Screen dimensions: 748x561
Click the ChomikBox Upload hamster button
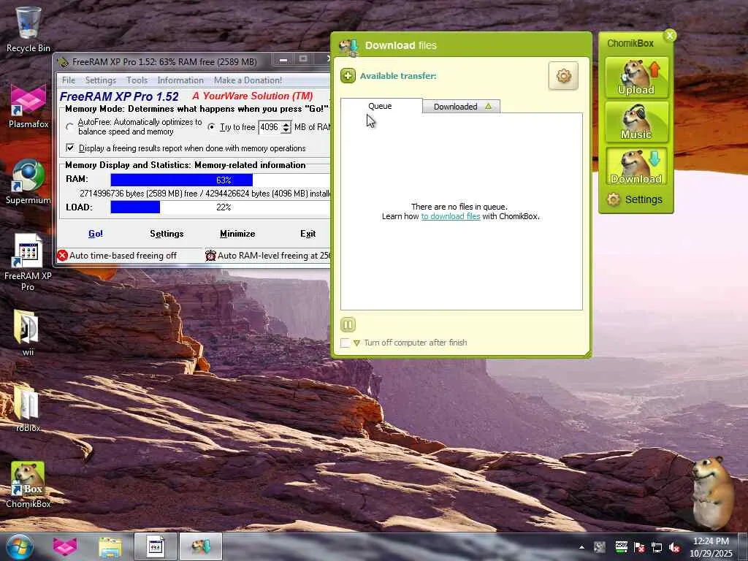tap(636, 77)
